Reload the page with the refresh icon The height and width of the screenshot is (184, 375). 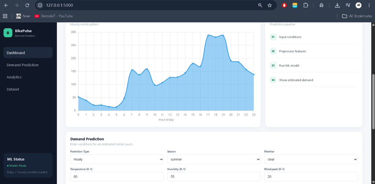[27, 5]
